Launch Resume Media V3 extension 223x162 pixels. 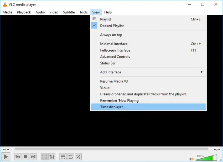pyautogui.click(x=148, y=81)
